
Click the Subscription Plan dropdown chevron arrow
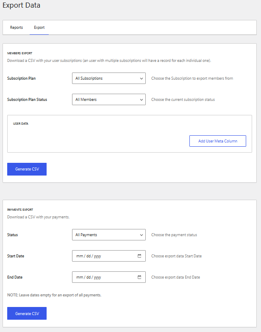point(142,78)
